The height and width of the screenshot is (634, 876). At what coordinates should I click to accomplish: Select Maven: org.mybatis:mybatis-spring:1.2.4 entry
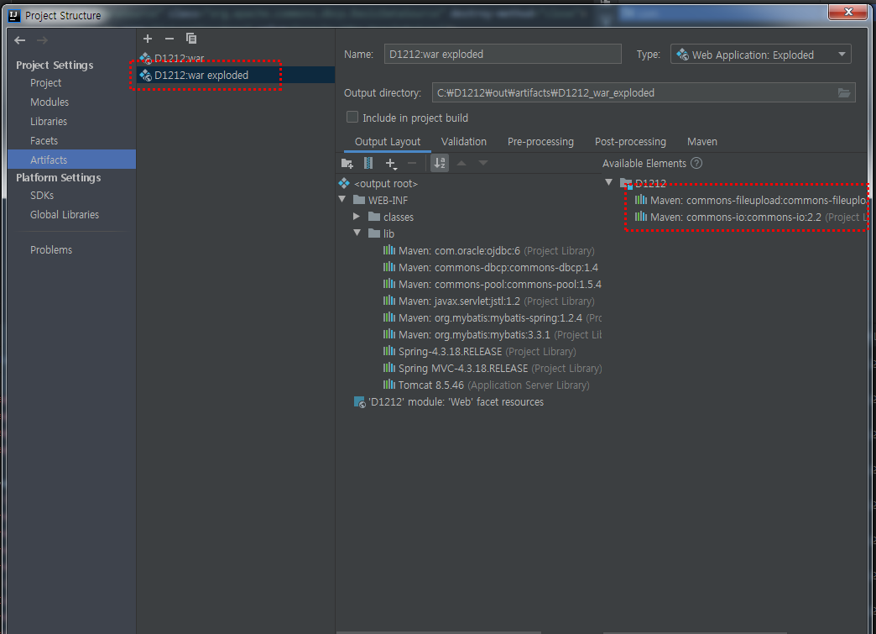[492, 317]
